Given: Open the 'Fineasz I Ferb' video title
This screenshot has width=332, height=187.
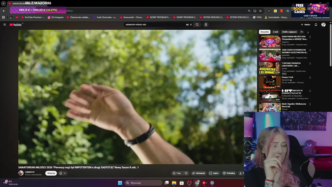Looking at the screenshot, I should point(287,77).
